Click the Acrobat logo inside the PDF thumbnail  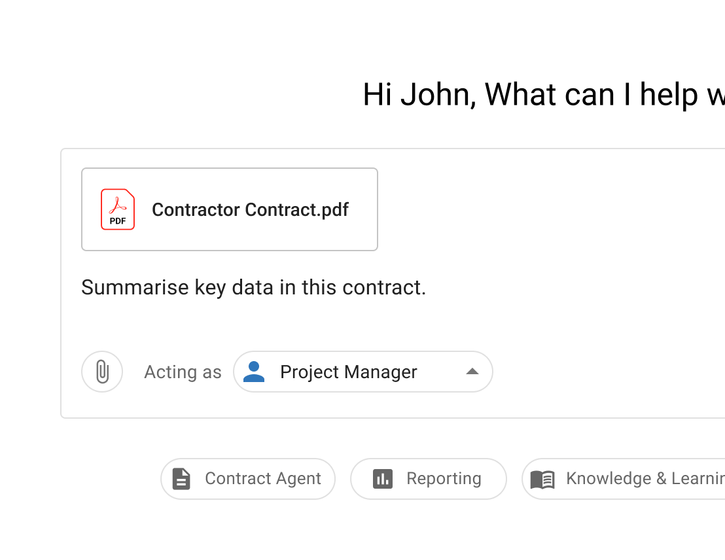[x=117, y=204]
